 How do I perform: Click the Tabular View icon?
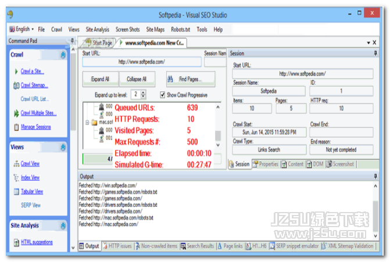[16, 192]
